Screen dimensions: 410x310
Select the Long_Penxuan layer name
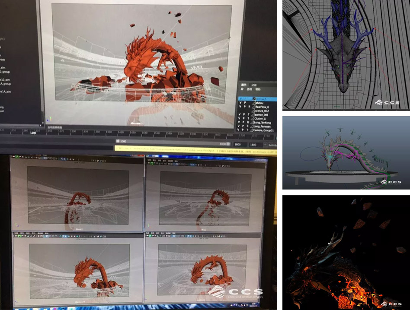click(x=262, y=127)
